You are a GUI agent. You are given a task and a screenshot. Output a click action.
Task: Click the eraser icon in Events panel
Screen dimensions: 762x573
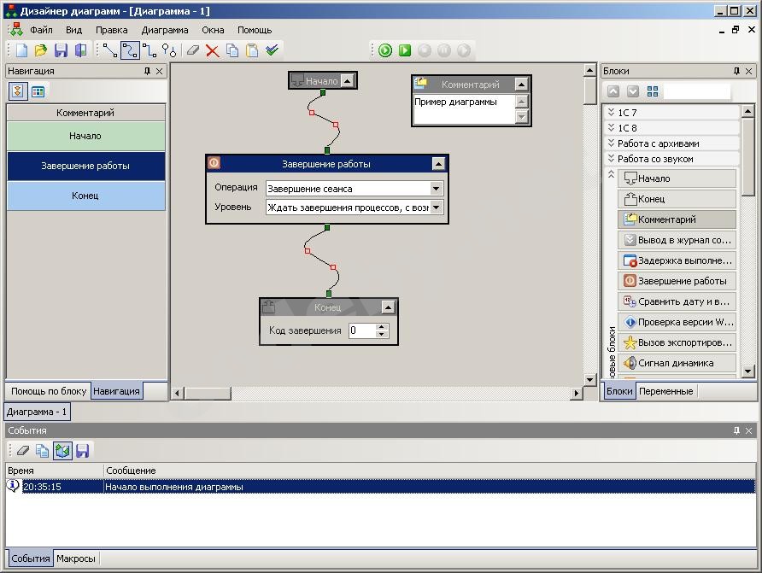click(23, 450)
